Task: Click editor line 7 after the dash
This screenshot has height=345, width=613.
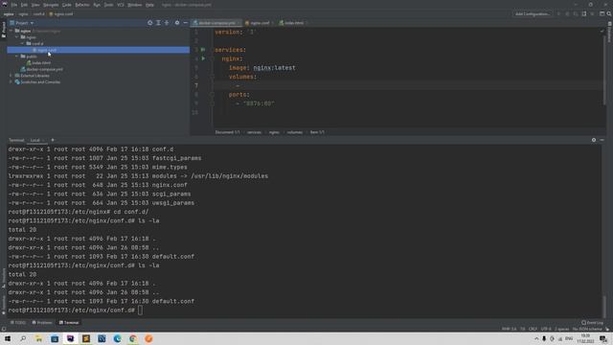Action: tap(242, 85)
